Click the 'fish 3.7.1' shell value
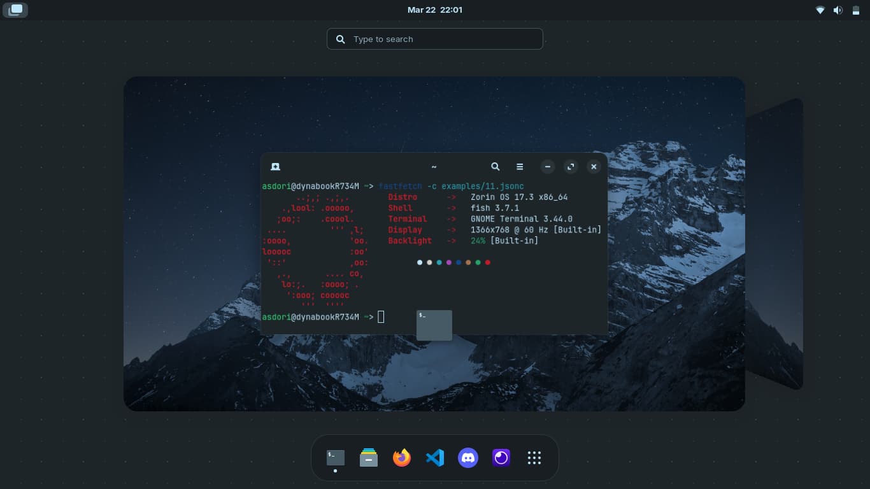The height and width of the screenshot is (489, 870). point(495,208)
